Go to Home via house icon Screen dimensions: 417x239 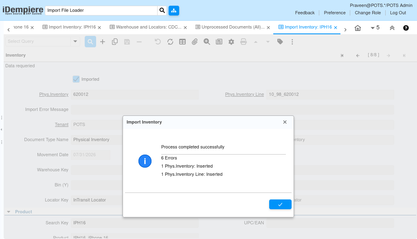point(358,28)
